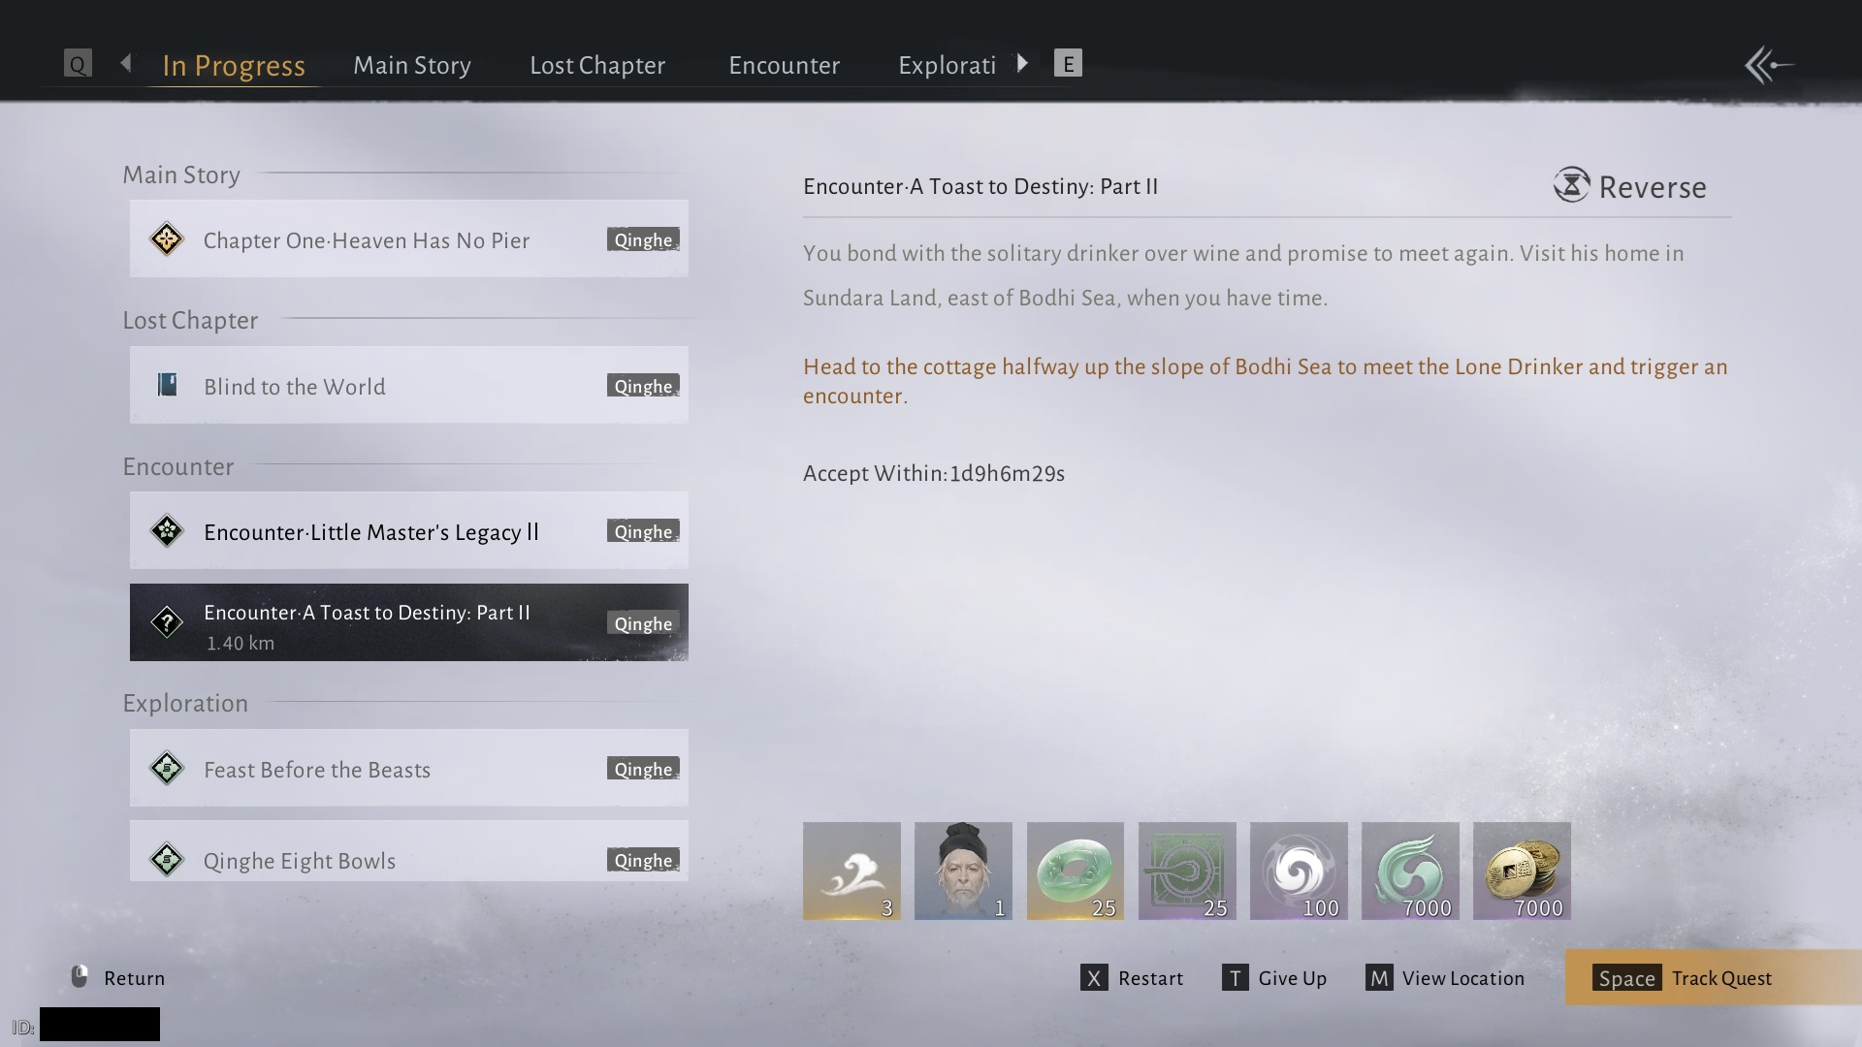Click the white swirl reward icon
The height and width of the screenshot is (1047, 1862).
1298,870
